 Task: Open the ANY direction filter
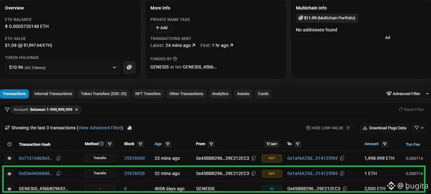tap(272, 144)
